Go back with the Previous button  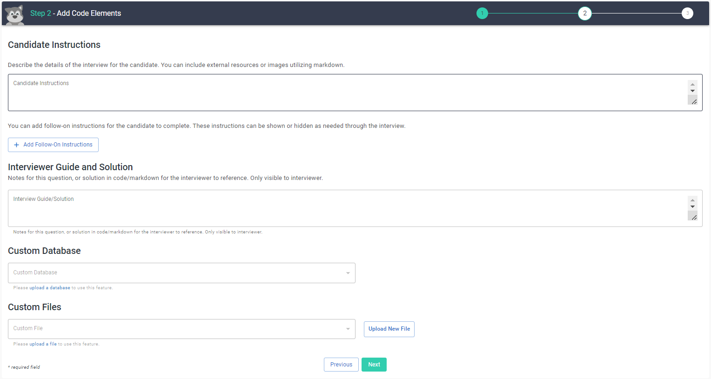341,365
